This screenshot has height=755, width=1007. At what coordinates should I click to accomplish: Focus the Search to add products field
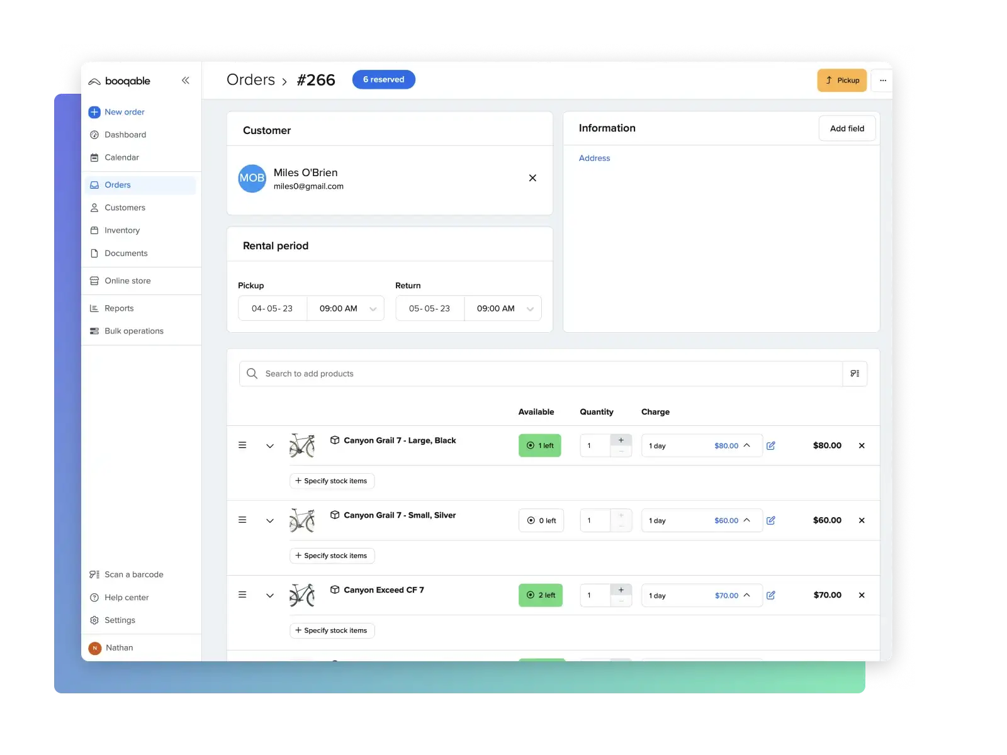click(x=541, y=374)
